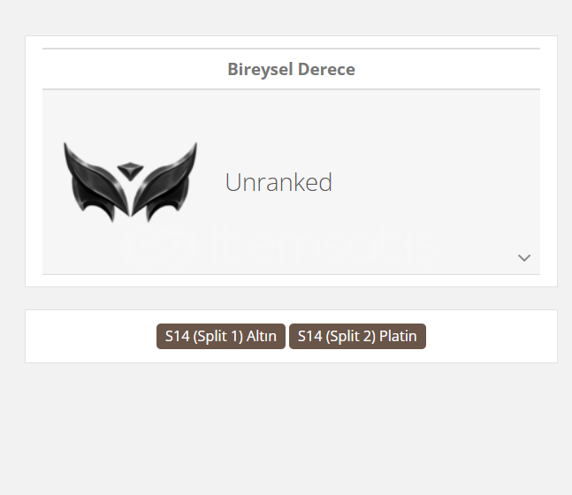Click the Bireysel Derece heading
This screenshot has height=495, width=572.
point(291,69)
